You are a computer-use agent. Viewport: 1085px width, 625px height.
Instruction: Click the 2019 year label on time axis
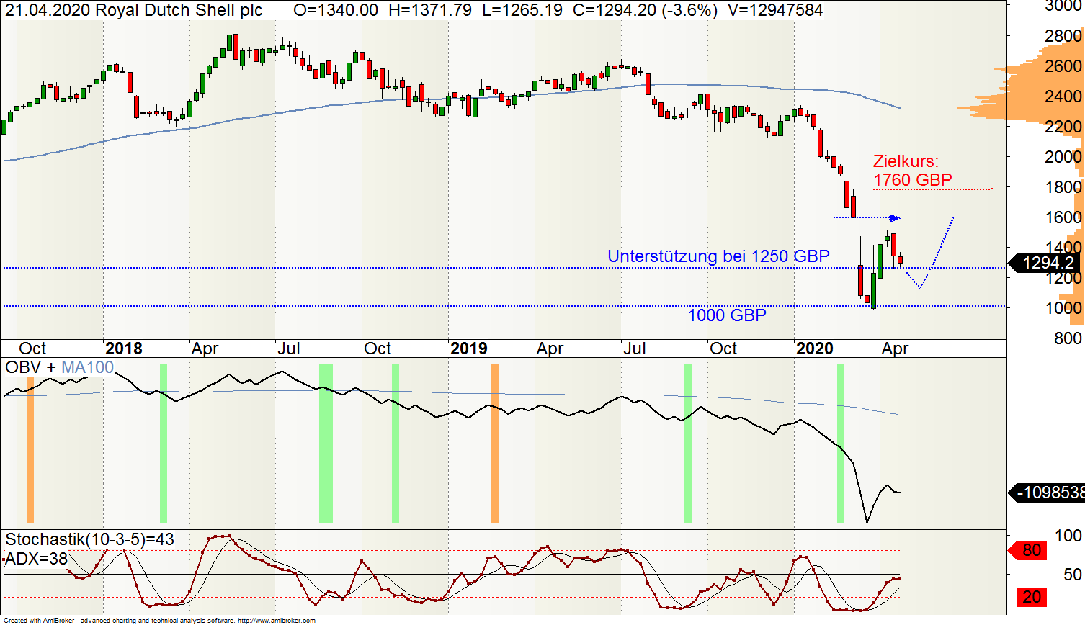469,349
